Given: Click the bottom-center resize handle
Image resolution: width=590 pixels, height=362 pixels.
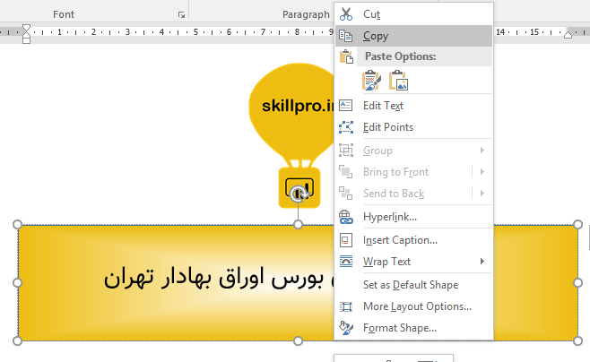Looking at the screenshot, I should coord(298,341).
